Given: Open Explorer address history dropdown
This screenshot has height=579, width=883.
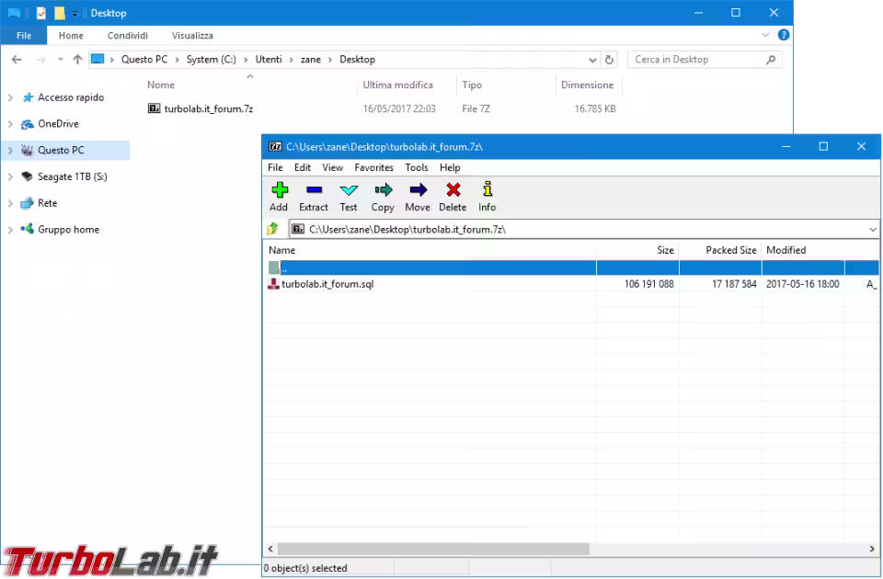Looking at the screenshot, I should tap(592, 60).
